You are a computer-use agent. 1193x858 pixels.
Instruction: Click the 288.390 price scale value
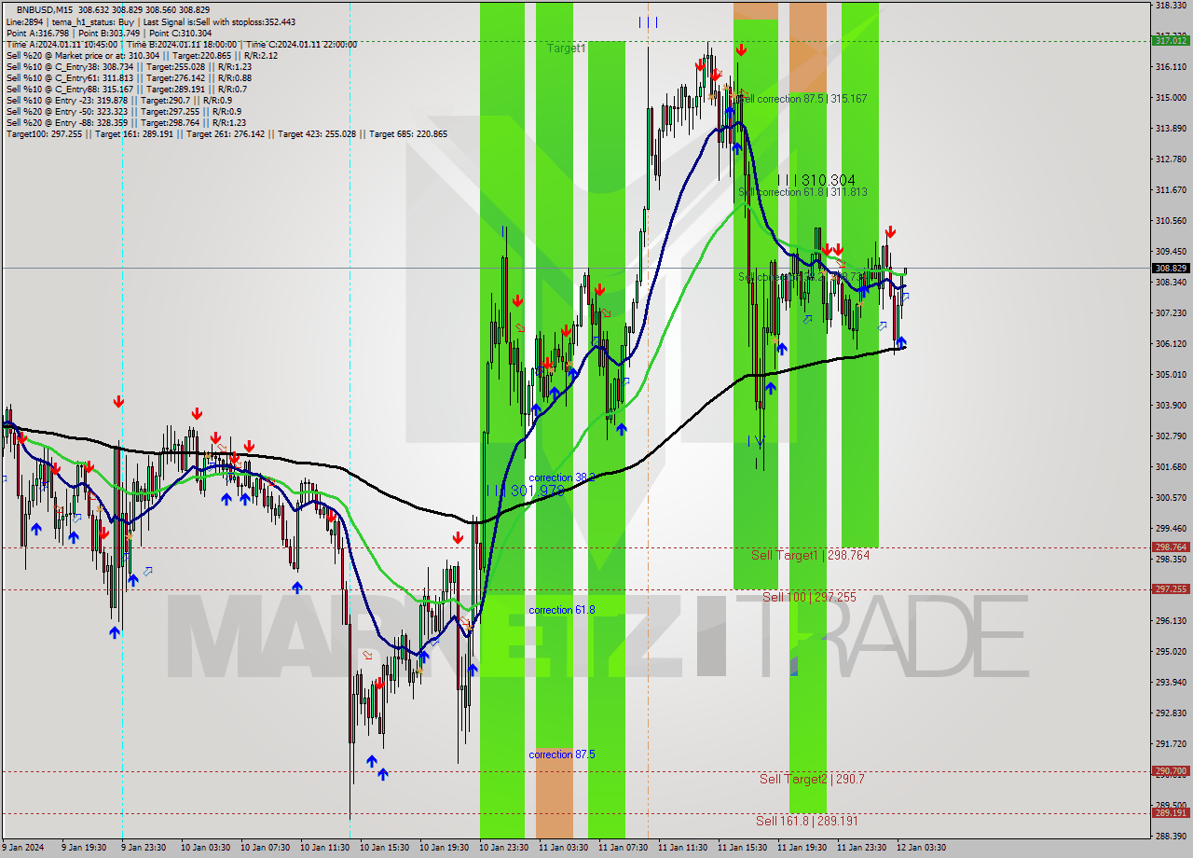pyautogui.click(x=1170, y=837)
